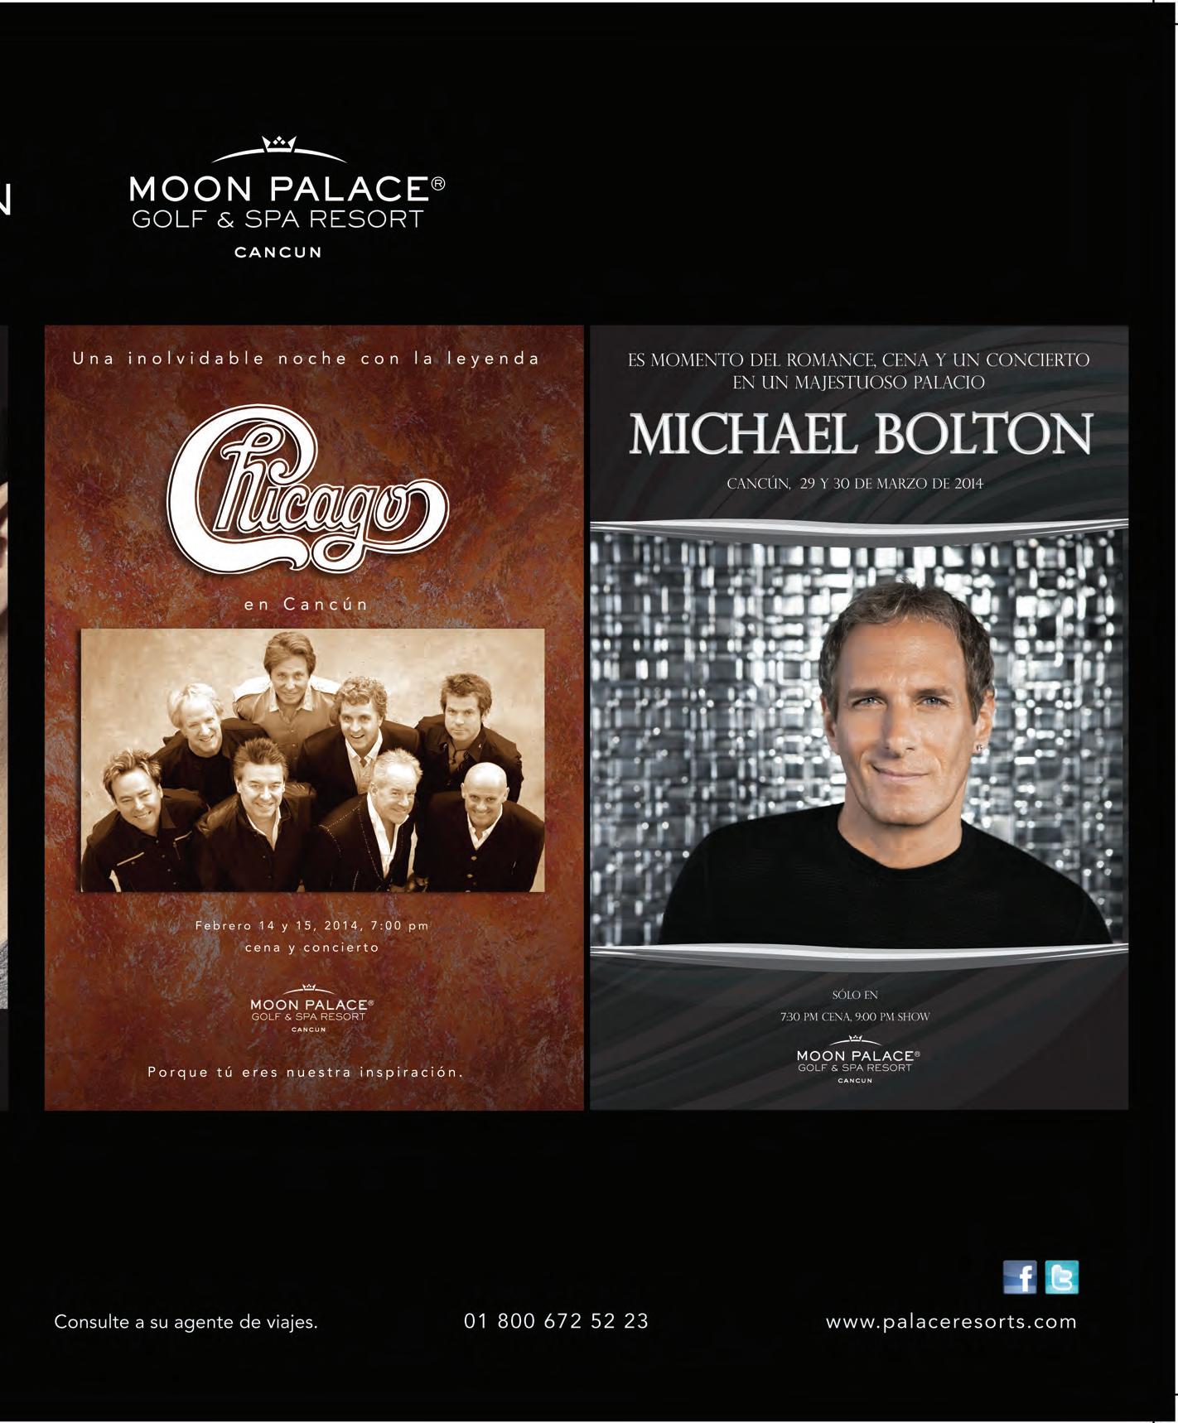Click the 'en Cancún' text under Chicago logo

pyautogui.click(x=306, y=604)
